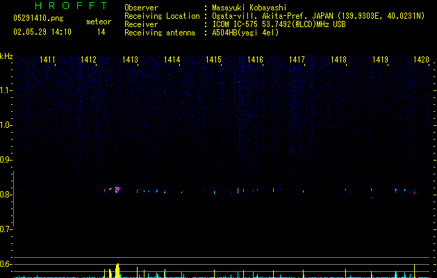This screenshot has width=437, height=278.
Task: Select the ICOM IC-575 receiver description
Action: pos(279,24)
